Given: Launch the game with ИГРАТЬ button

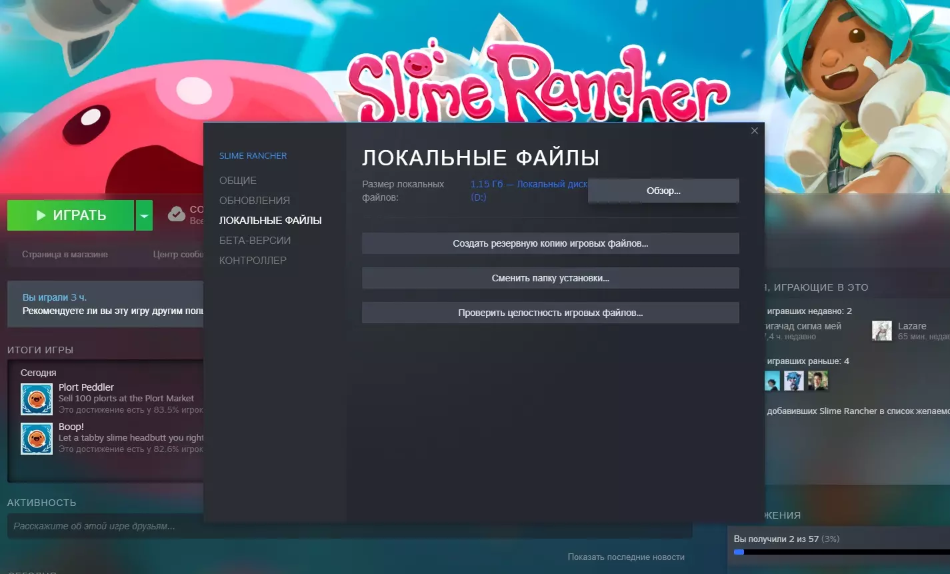Looking at the screenshot, I should coord(71,215).
